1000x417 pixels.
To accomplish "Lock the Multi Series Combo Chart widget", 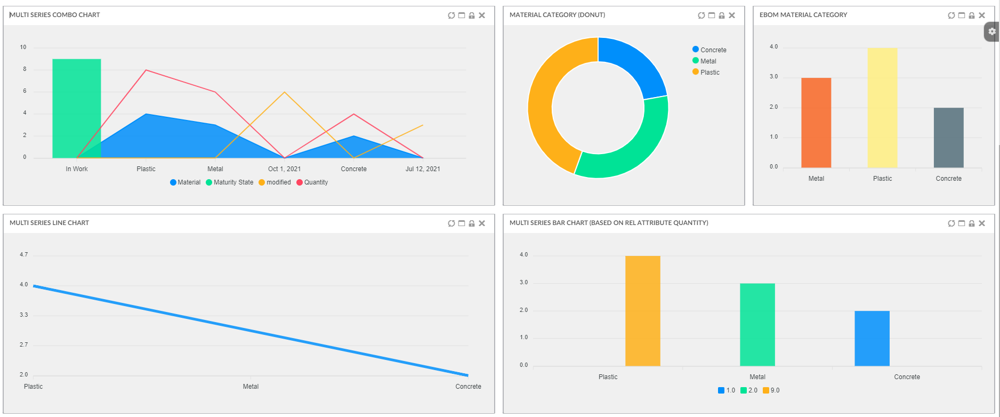I will pos(472,15).
